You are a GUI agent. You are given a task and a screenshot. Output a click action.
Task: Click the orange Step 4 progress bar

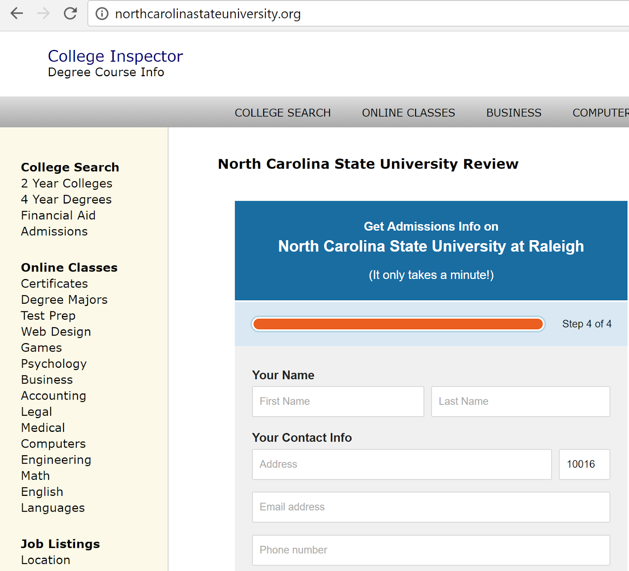tap(398, 324)
